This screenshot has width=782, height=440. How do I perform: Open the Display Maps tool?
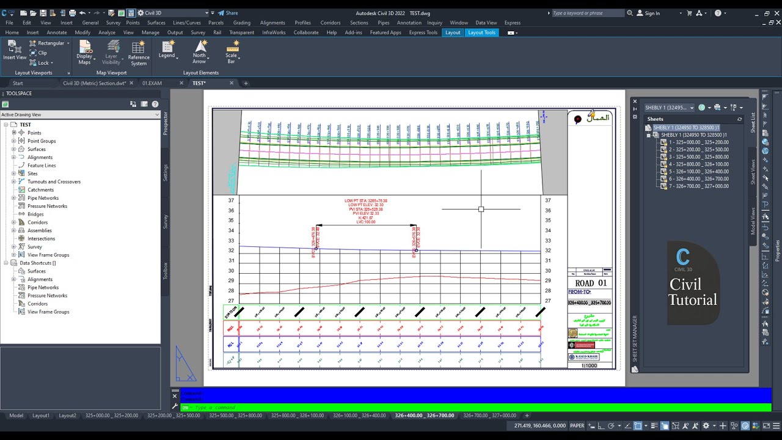(x=85, y=53)
